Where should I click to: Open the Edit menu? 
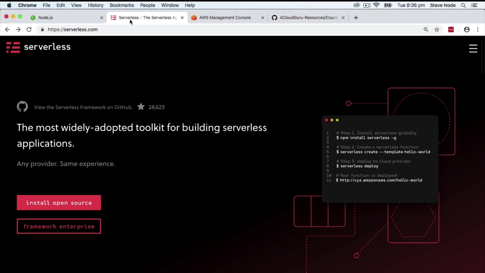61,5
